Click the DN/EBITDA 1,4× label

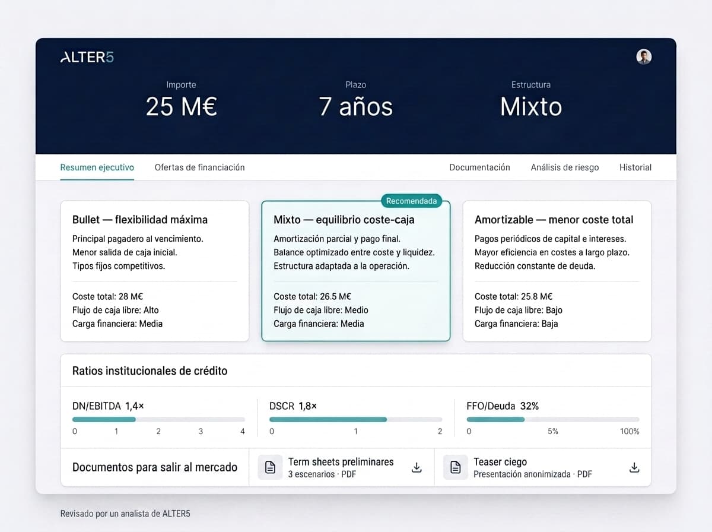tap(108, 406)
